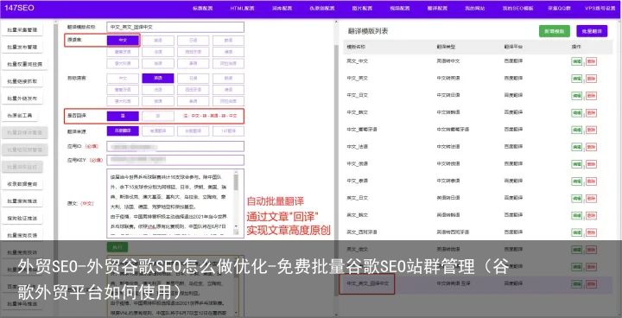Choose 英语 as the source language
Screen dimensions: 622x318
[x=158, y=40]
